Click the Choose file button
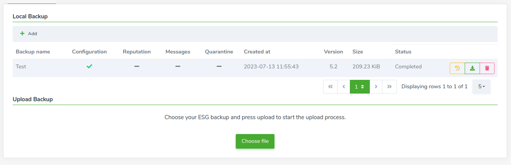 (x=255, y=141)
